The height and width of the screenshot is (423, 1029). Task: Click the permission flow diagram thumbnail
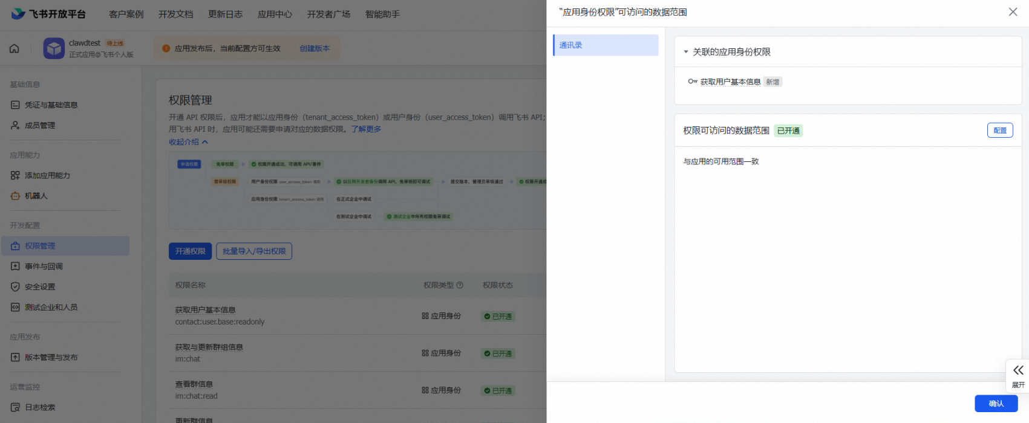pyautogui.click(x=358, y=190)
